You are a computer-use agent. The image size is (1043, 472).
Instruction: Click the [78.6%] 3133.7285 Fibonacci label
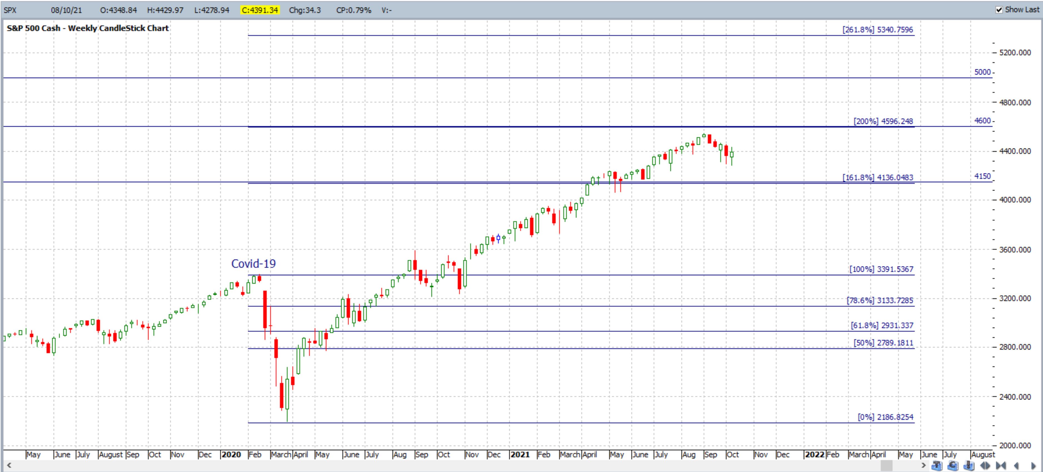pyautogui.click(x=880, y=300)
